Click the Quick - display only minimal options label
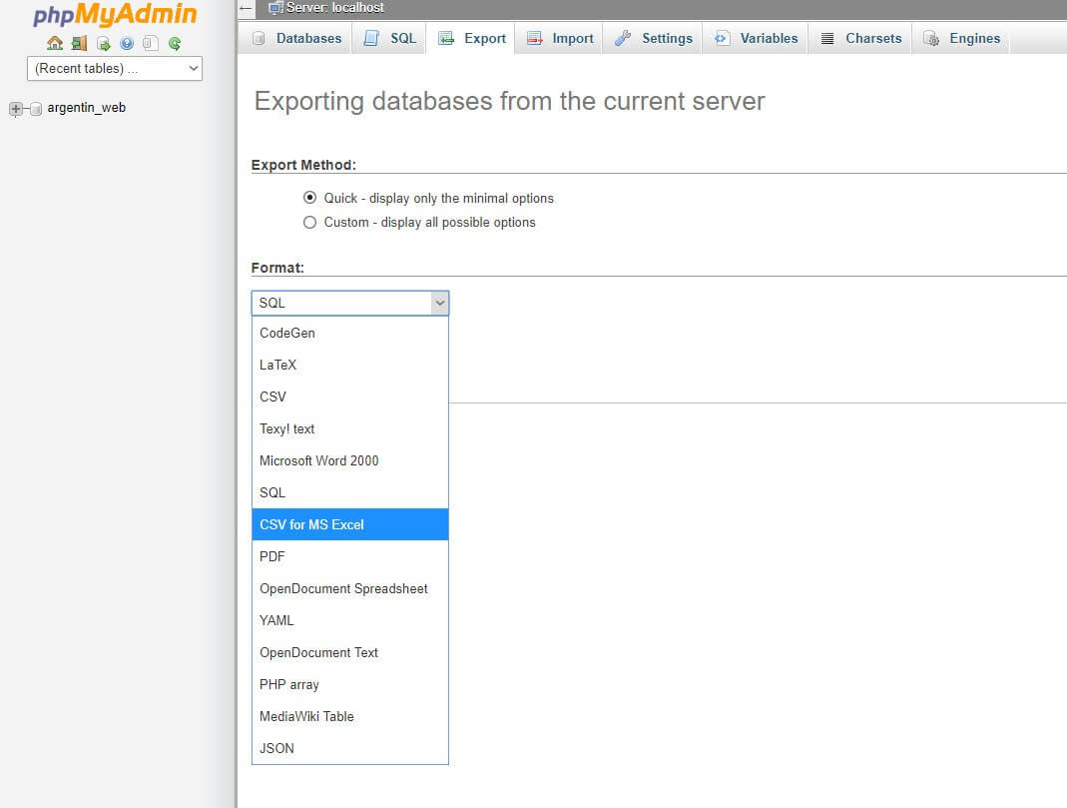 click(439, 198)
